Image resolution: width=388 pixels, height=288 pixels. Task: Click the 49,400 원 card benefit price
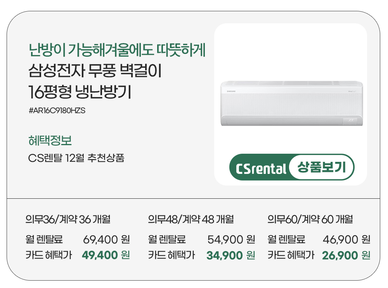click(x=106, y=255)
